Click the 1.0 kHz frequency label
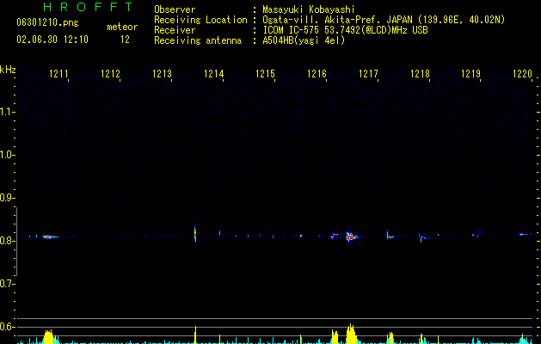This screenshot has width=541, height=344. (7, 155)
